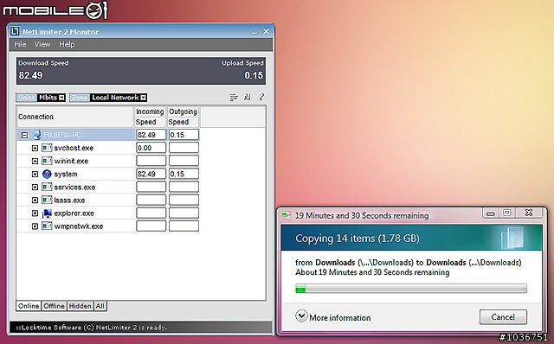Click the Download Speed 82.49 readout
Screen dimensions: 554x344
point(31,75)
